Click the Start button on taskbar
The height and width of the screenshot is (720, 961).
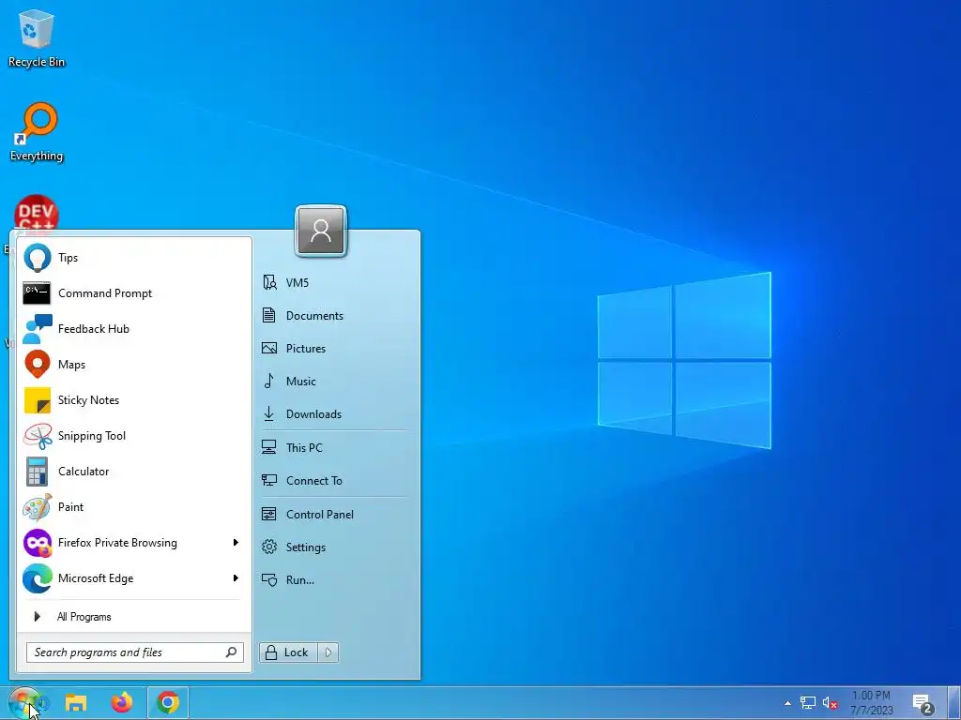pyautogui.click(x=24, y=703)
